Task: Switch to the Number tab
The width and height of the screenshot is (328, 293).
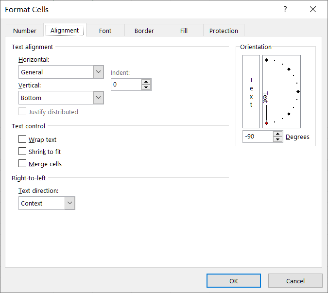Action: point(25,31)
